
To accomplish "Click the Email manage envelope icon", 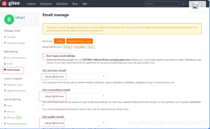I will [5, 70].
